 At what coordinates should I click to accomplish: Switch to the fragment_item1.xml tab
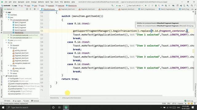68,9
